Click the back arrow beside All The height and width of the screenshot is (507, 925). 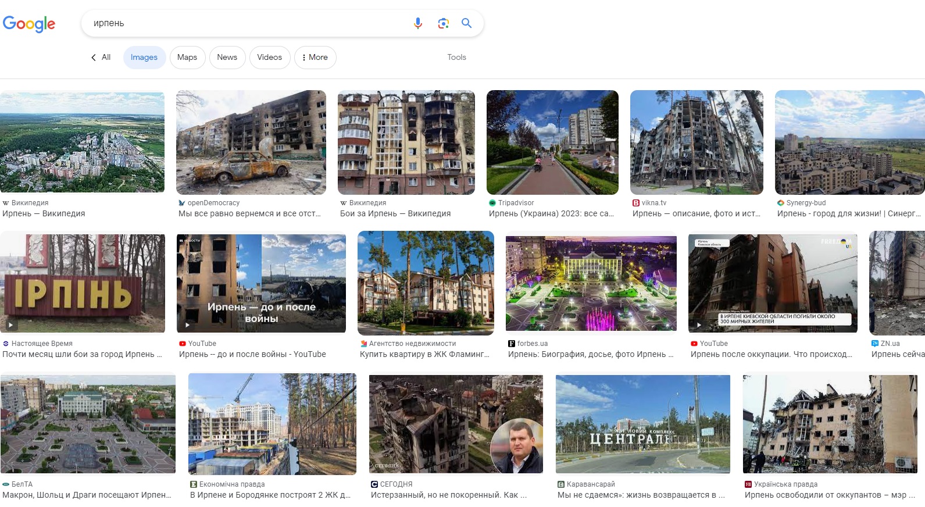(x=94, y=58)
